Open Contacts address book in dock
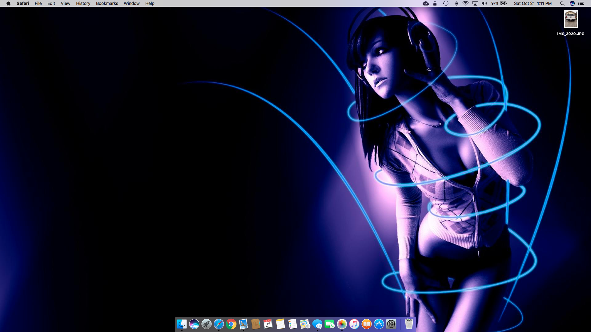Image resolution: width=591 pixels, height=332 pixels. point(256,324)
